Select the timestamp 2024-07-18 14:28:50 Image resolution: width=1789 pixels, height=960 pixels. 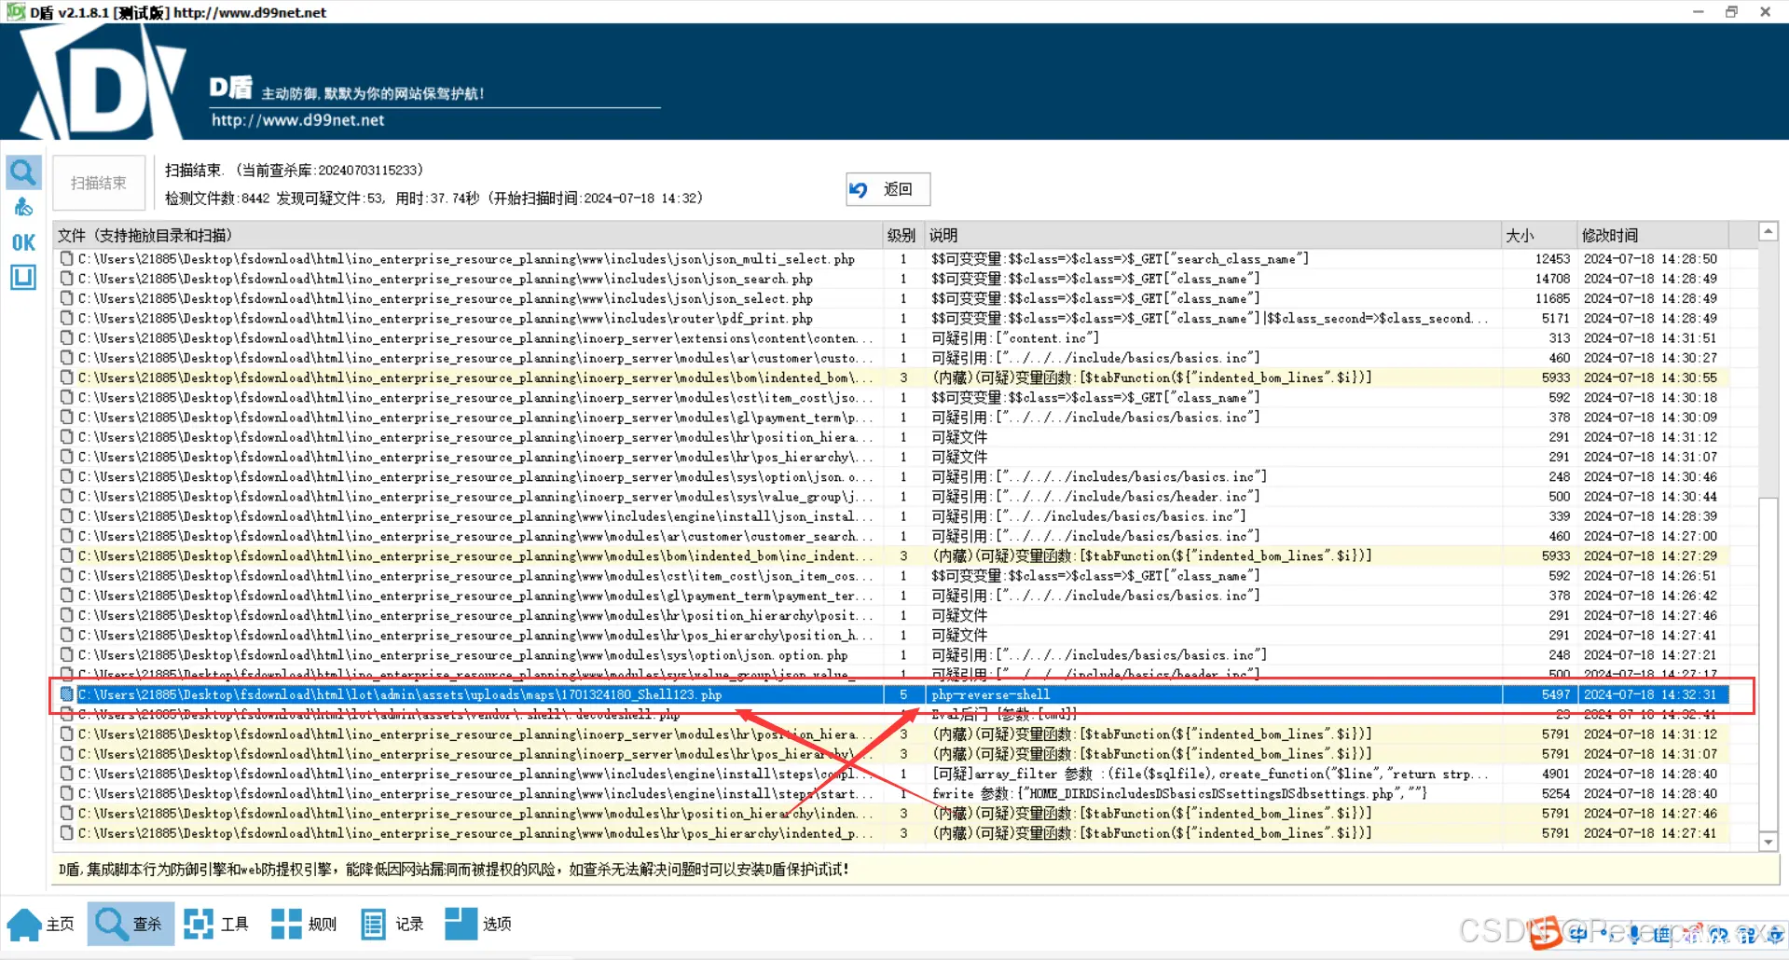click(x=1649, y=258)
